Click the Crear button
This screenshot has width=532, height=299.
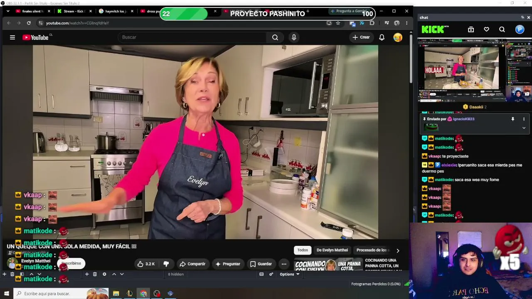(x=361, y=37)
